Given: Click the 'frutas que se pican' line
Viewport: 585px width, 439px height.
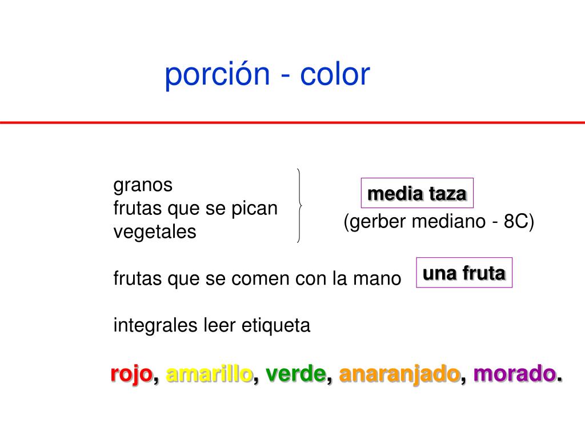Looking at the screenshot, I should 195,209.
